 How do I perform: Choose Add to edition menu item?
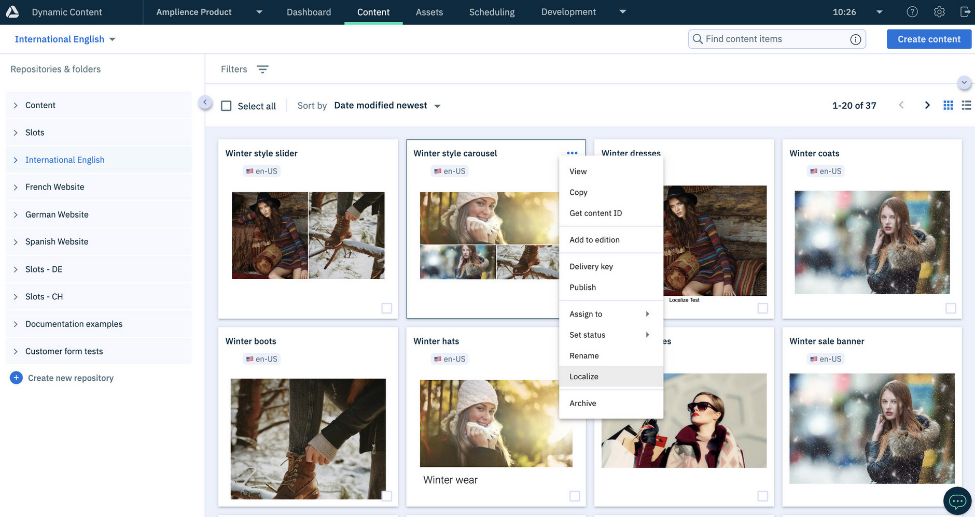click(611, 240)
